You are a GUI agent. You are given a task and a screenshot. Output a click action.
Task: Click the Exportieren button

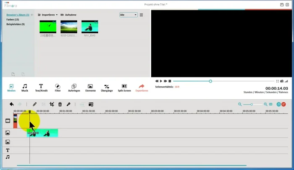[x=142, y=88]
